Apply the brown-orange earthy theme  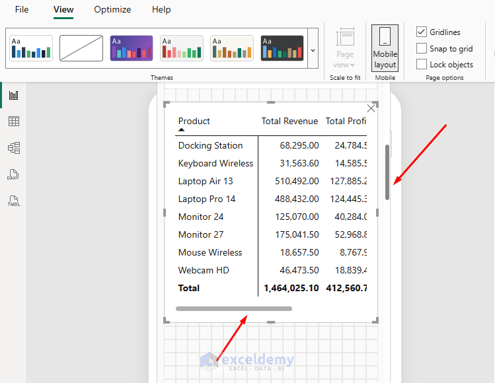click(232, 48)
